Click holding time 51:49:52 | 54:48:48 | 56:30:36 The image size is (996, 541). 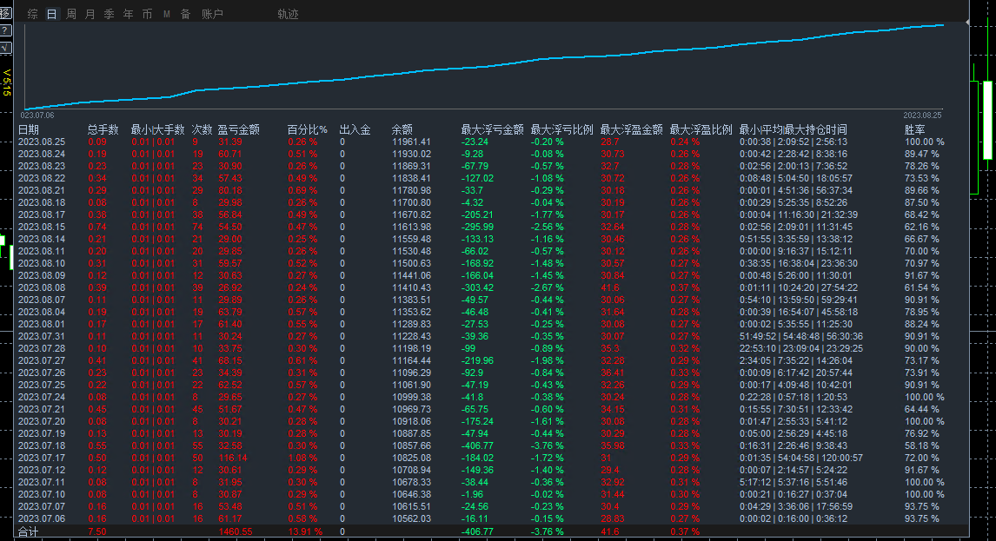pos(801,337)
